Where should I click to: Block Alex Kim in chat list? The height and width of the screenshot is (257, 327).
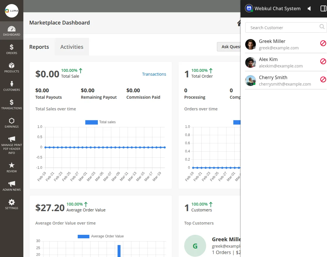coord(323,61)
